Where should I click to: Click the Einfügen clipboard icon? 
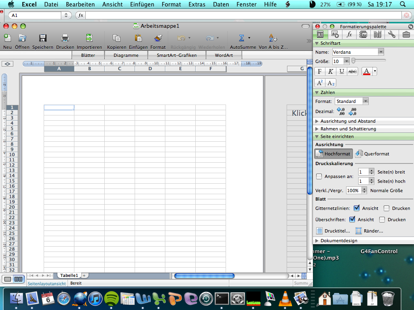point(138,38)
